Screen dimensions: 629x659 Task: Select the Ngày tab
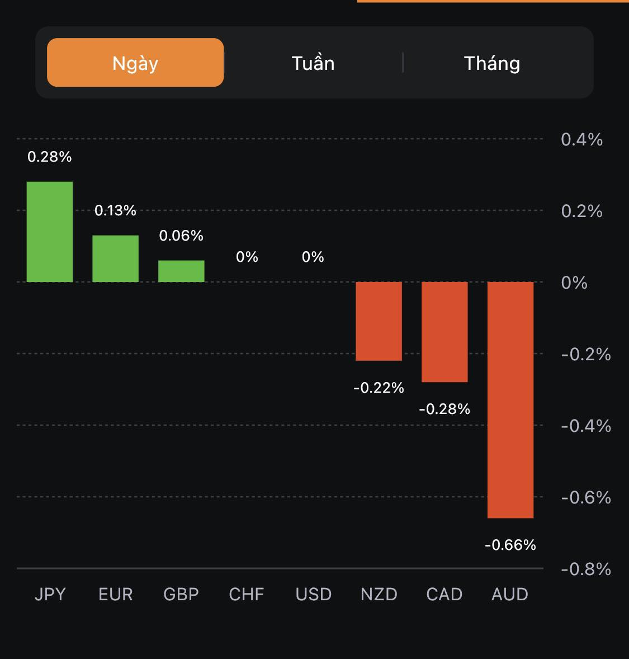click(135, 63)
